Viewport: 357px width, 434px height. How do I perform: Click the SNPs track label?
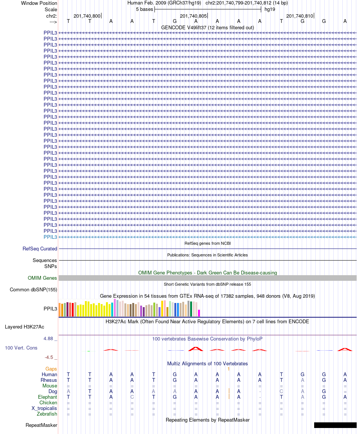(x=51, y=266)
